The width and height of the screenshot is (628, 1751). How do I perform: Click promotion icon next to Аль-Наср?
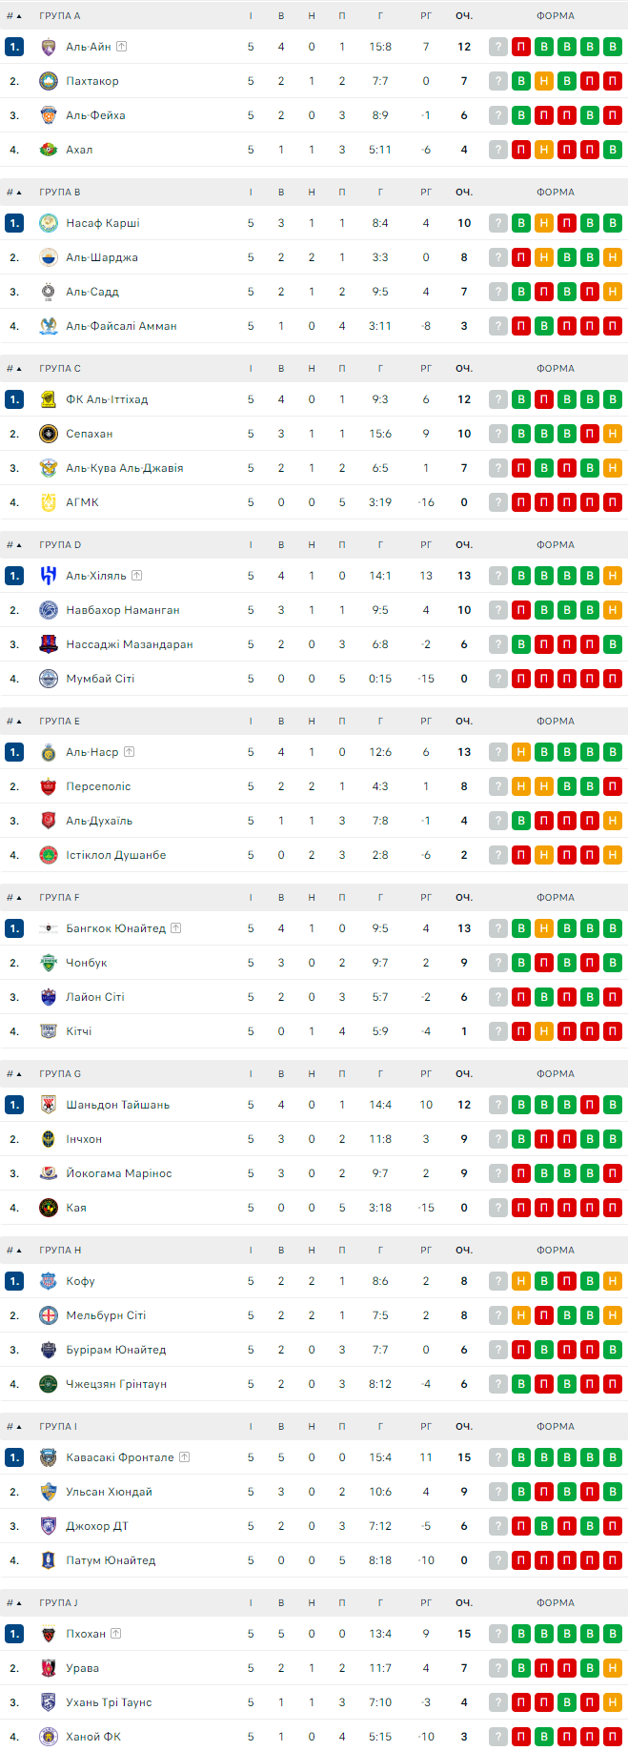[x=129, y=752]
